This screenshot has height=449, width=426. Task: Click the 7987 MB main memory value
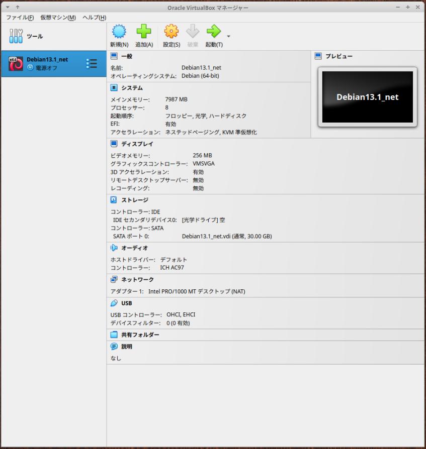click(x=177, y=99)
